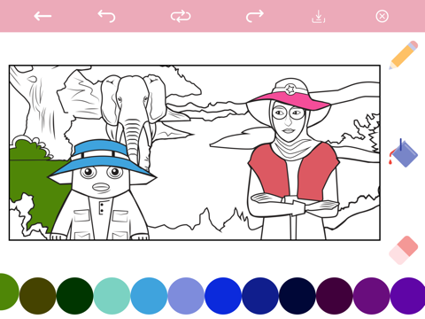
Task: Pick the mint teal color swatch
Action: [112, 296]
